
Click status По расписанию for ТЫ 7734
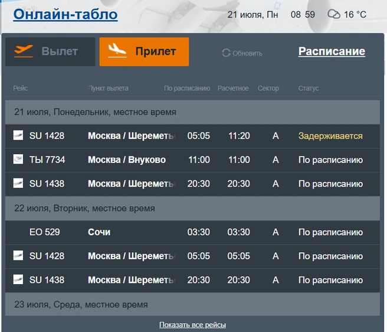point(331,160)
